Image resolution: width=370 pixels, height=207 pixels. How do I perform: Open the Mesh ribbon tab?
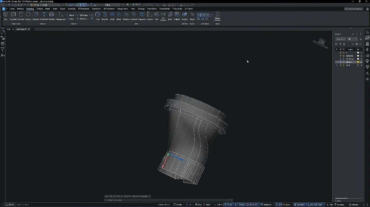tap(47, 9)
